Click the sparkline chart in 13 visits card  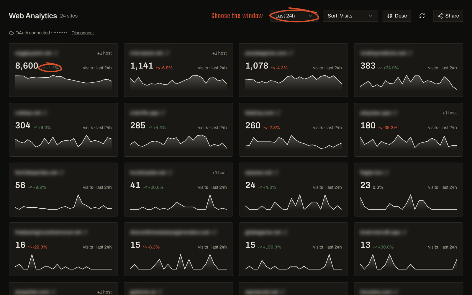409,262
